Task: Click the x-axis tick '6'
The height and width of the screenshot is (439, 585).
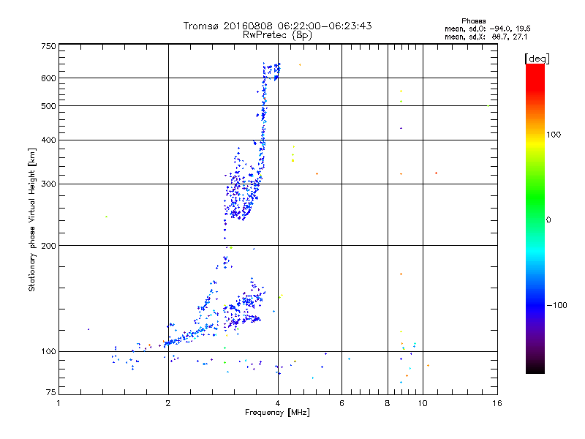Action: pyautogui.click(x=341, y=403)
